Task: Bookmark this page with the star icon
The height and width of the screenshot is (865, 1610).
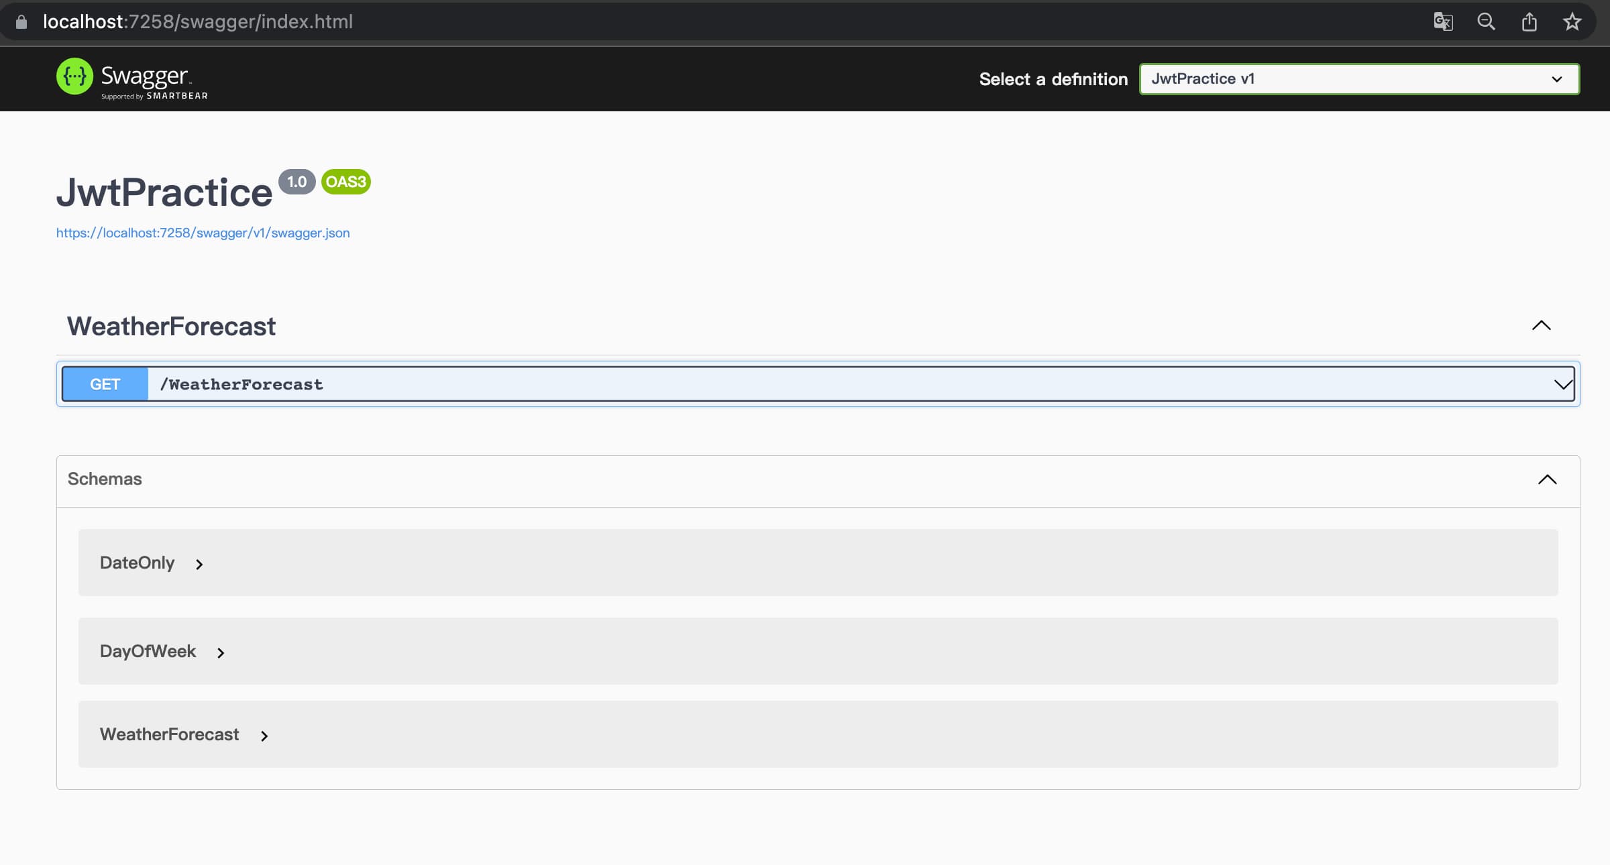Action: (1572, 22)
